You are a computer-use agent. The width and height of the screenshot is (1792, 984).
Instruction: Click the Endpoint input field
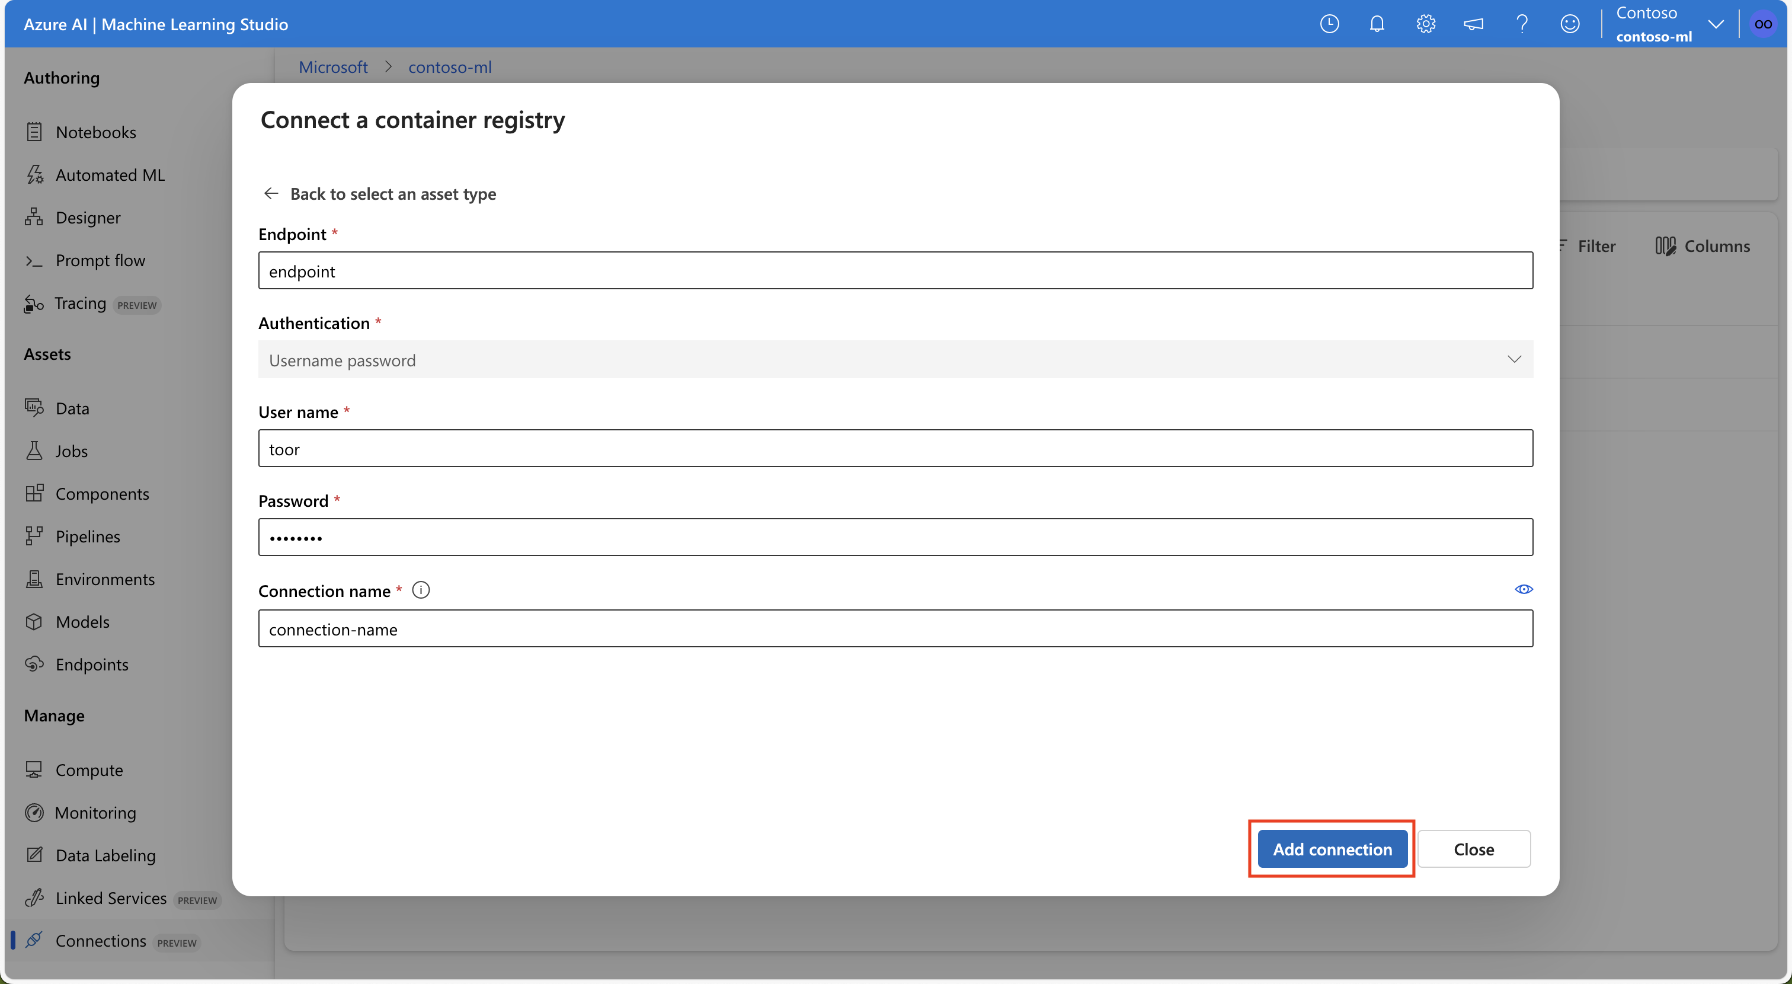tap(895, 270)
